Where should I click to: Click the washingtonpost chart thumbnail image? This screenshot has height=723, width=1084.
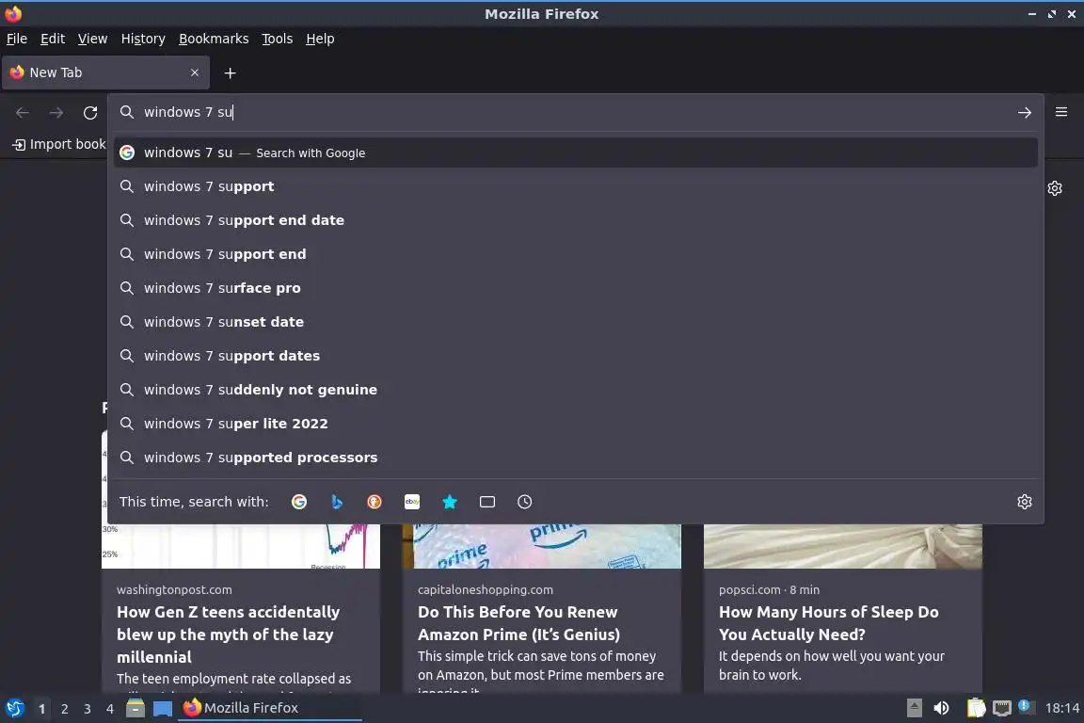point(241,546)
